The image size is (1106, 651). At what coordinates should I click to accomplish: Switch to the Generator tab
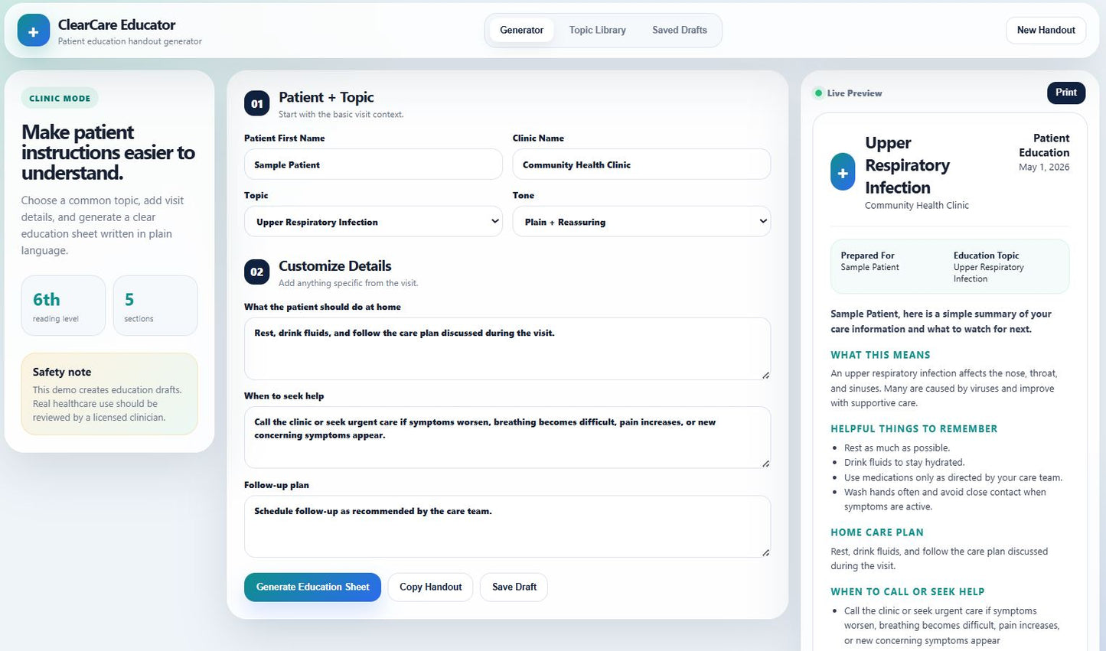point(521,31)
